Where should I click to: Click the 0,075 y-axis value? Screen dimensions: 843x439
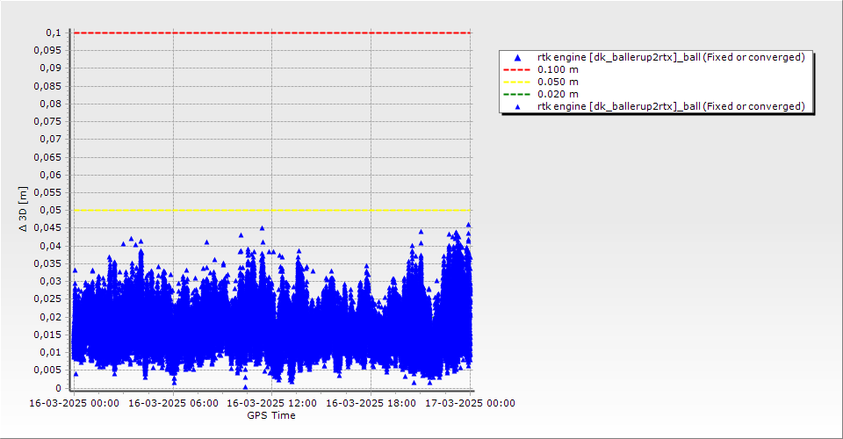pos(47,121)
